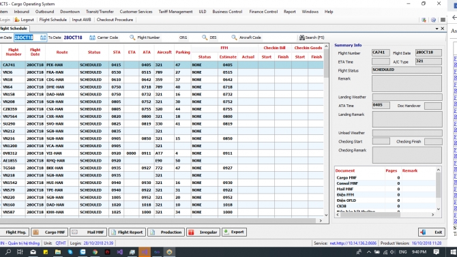Click the To Date field 28OCT18

click(73, 37)
